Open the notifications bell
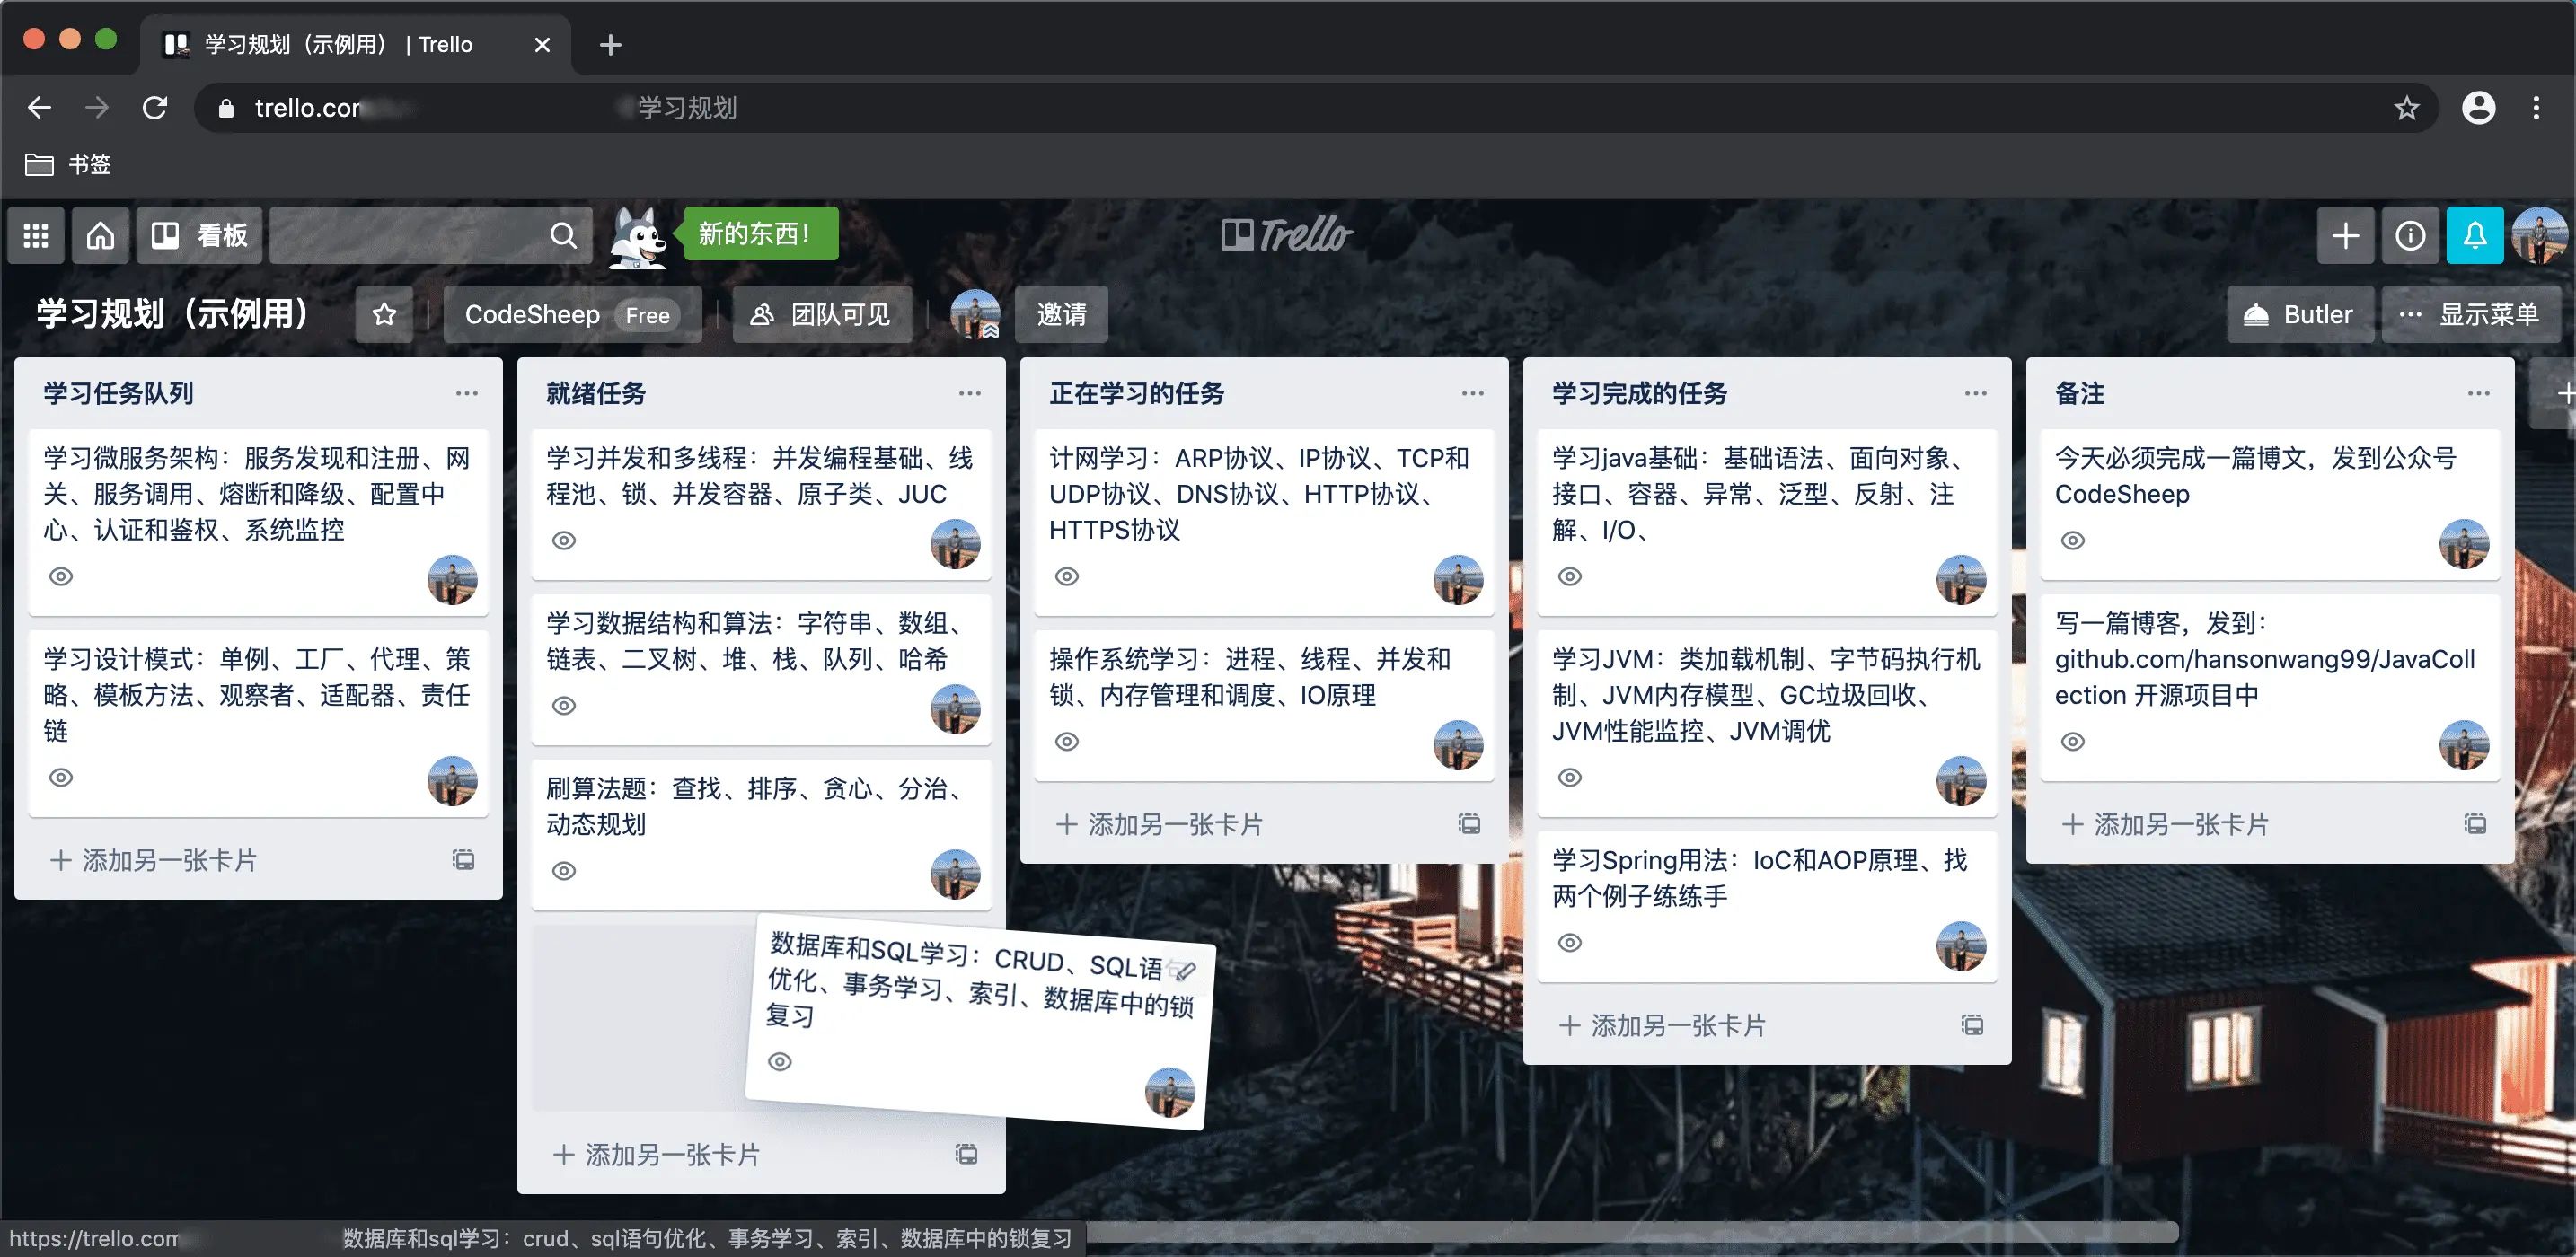Image resolution: width=2576 pixels, height=1257 pixels. coord(2474,235)
